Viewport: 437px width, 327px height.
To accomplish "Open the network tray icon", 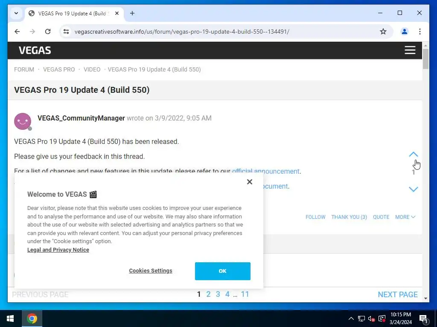I will [x=361, y=318].
